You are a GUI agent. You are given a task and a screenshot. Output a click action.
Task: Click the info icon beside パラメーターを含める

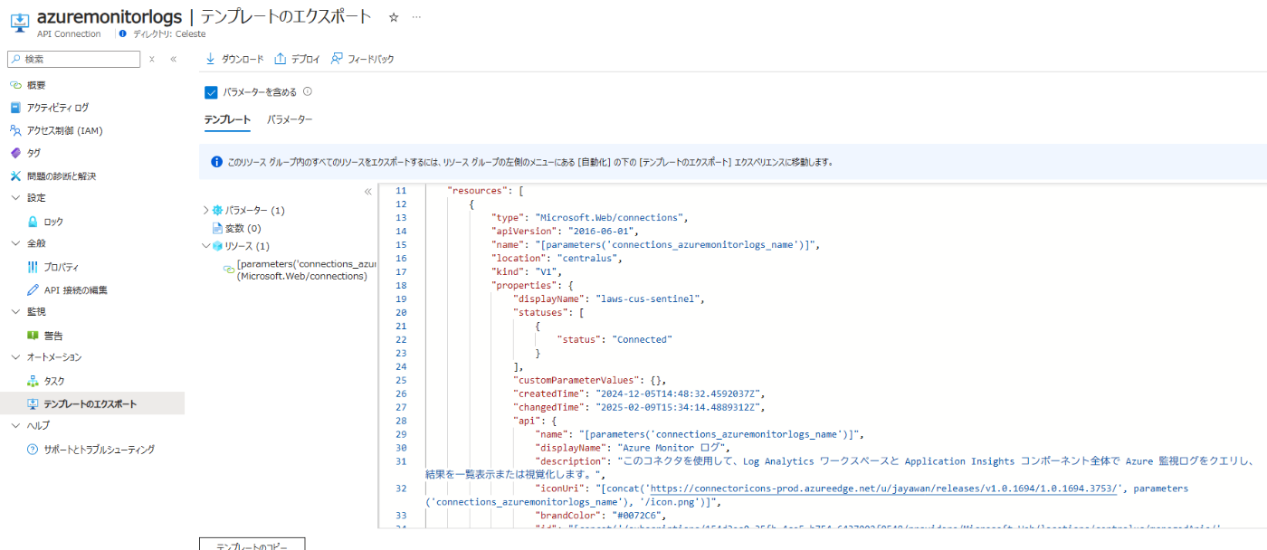308,91
